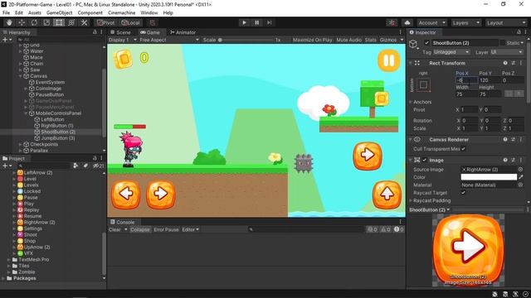Expand the Checkpoints node
This screenshot has height=298, width=531.
pyautogui.click(x=20, y=144)
